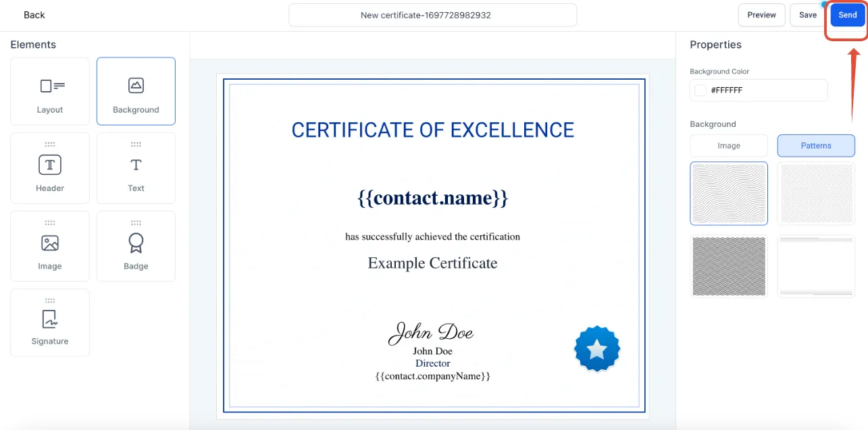The width and height of the screenshot is (868, 430).
Task: Open the certificate Preview
Action: tap(762, 15)
